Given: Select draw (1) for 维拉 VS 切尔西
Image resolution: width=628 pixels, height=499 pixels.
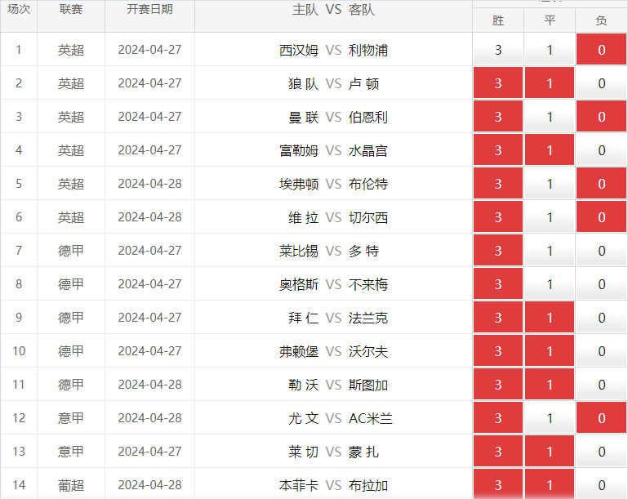Looking at the screenshot, I should (x=550, y=217).
